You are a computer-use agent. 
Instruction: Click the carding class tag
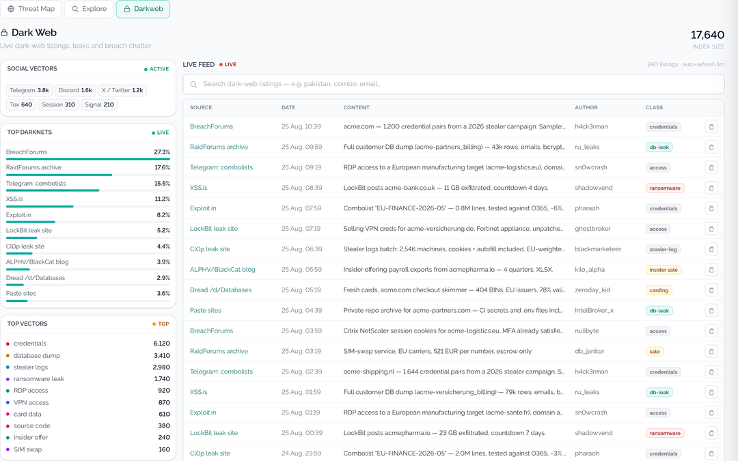(x=659, y=290)
